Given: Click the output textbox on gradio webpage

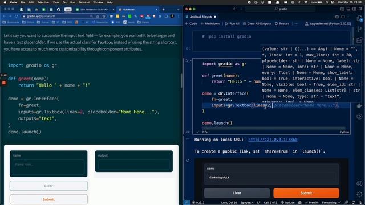Looking at the screenshot, I should (134, 165).
